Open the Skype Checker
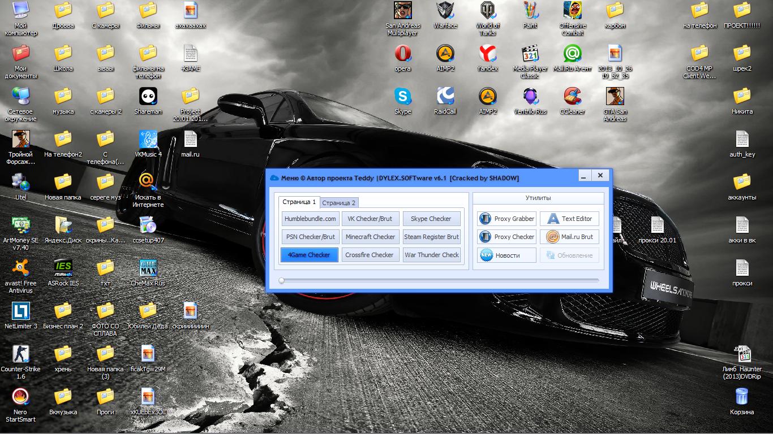The width and height of the screenshot is (773, 434). pos(431,219)
